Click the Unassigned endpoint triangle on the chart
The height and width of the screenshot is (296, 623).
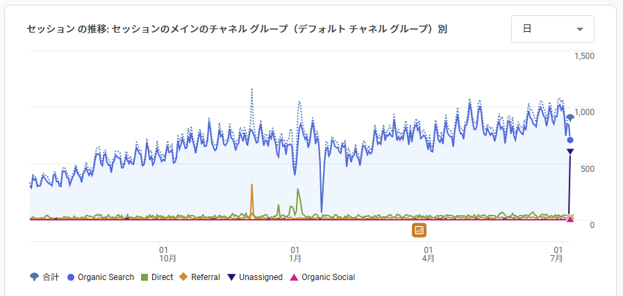coord(570,152)
